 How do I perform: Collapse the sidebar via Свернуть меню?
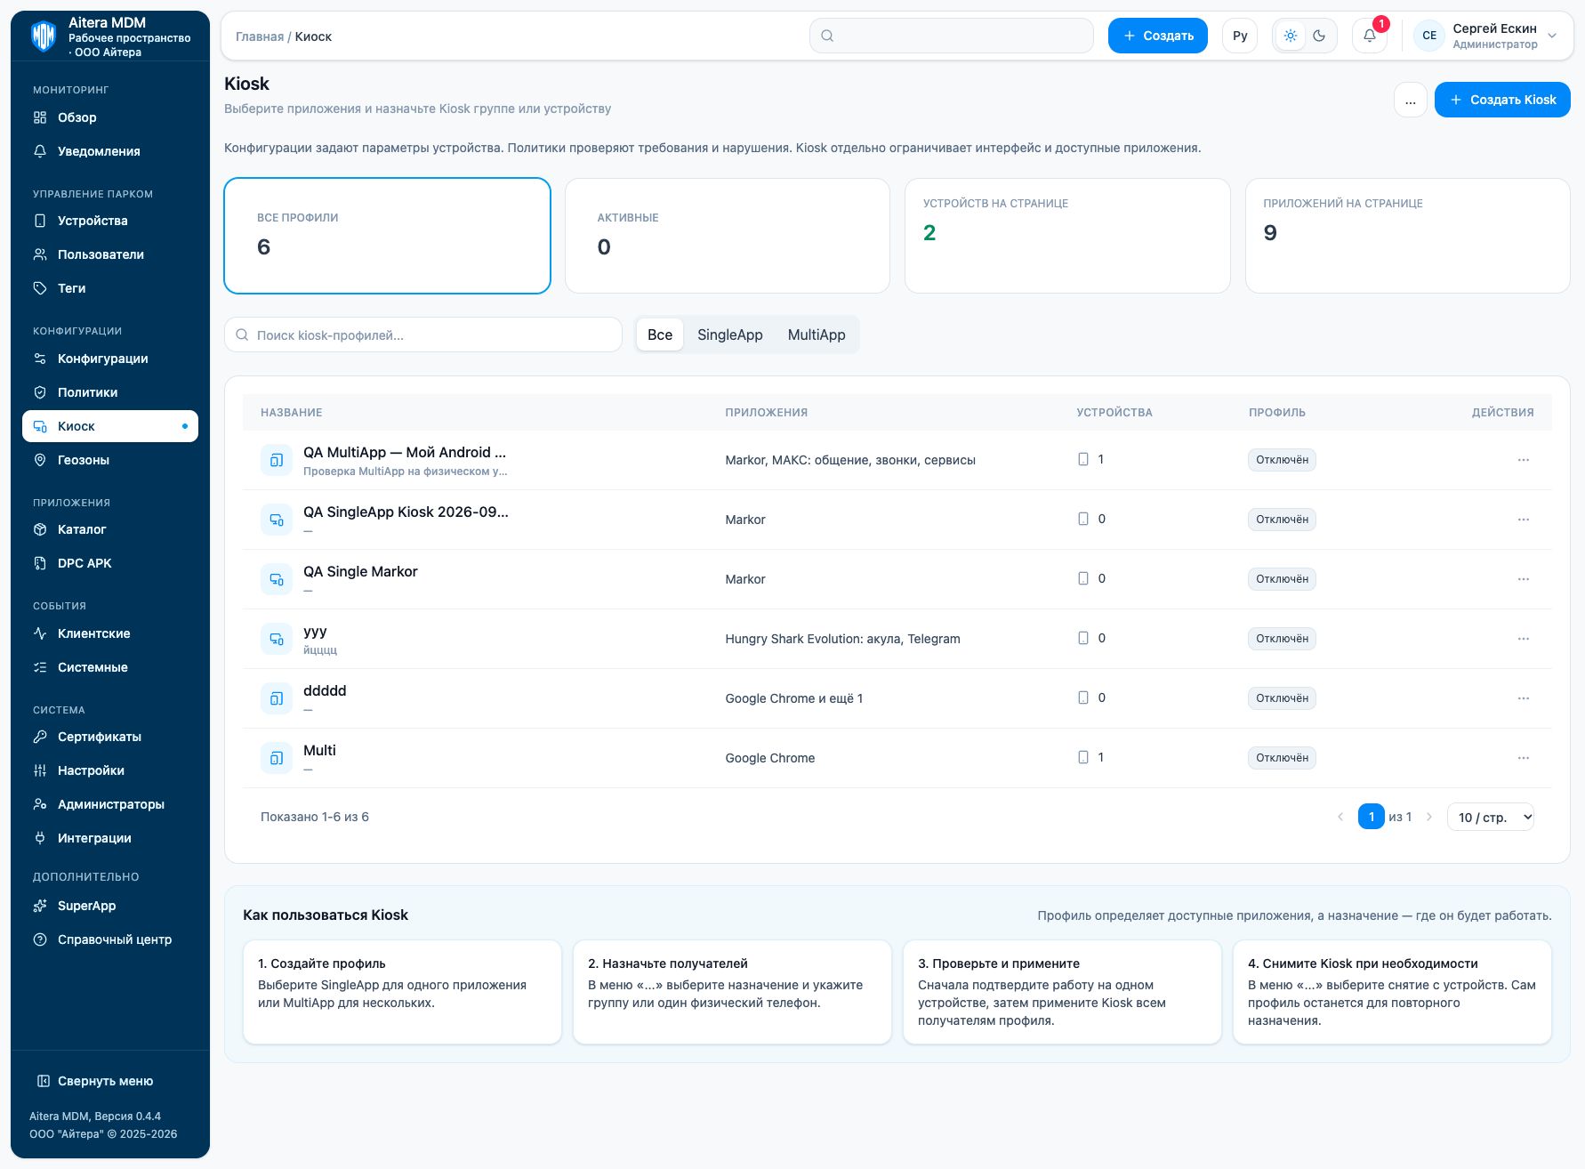pyautogui.click(x=110, y=1081)
